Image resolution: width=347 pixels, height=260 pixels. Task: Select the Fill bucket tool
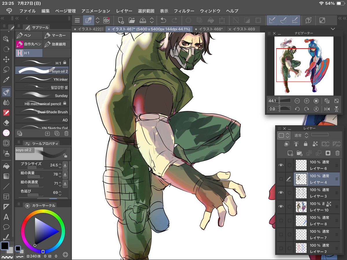(6, 166)
